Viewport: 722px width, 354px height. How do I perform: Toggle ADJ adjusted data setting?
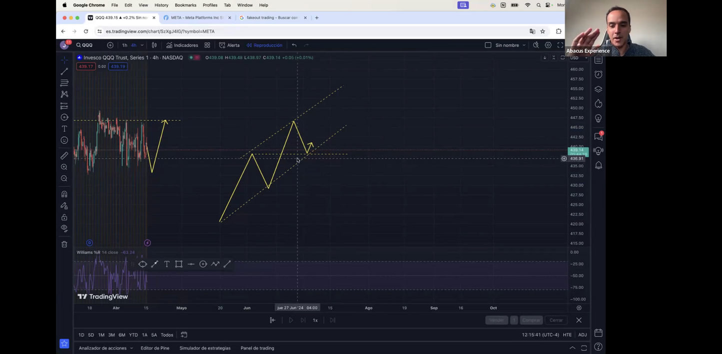(582, 335)
